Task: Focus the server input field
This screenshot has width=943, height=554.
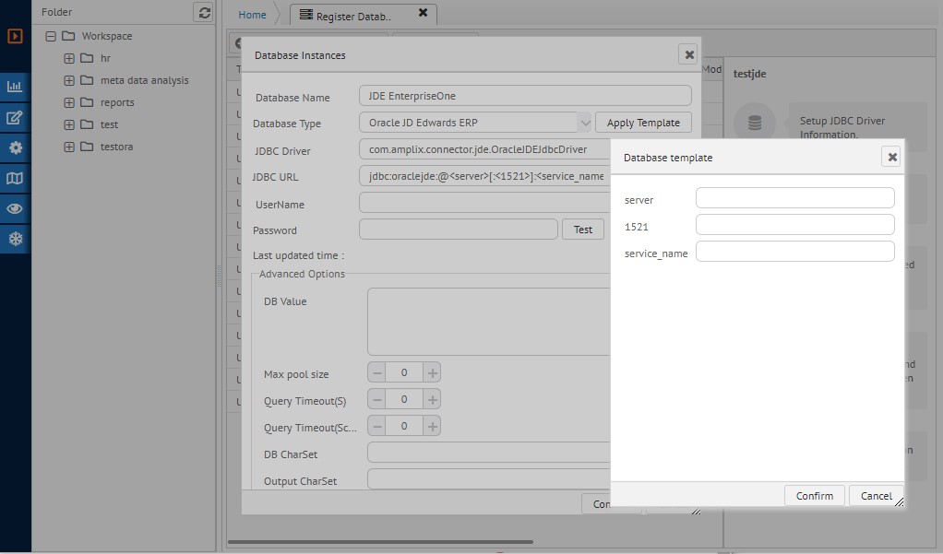Action: click(x=794, y=198)
